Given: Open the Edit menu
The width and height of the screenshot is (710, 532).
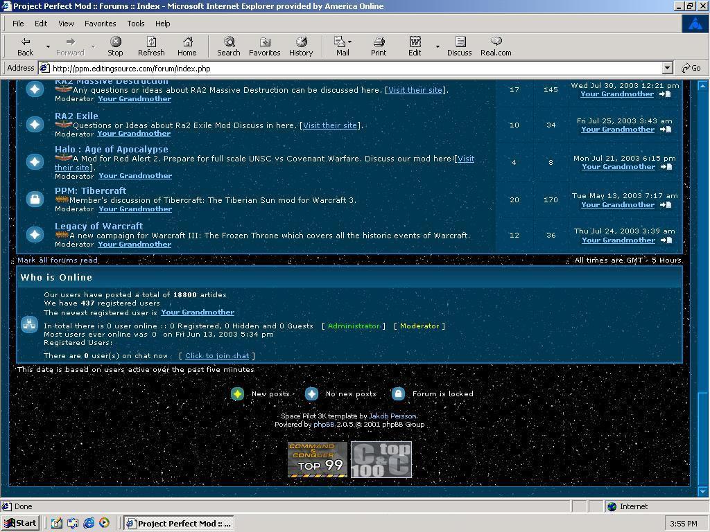Looking at the screenshot, I should point(41,24).
